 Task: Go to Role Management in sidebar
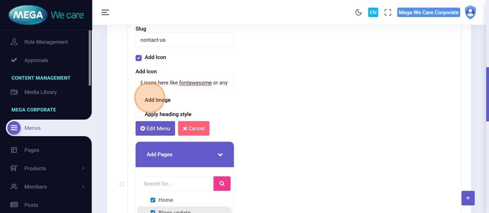pyautogui.click(x=46, y=42)
